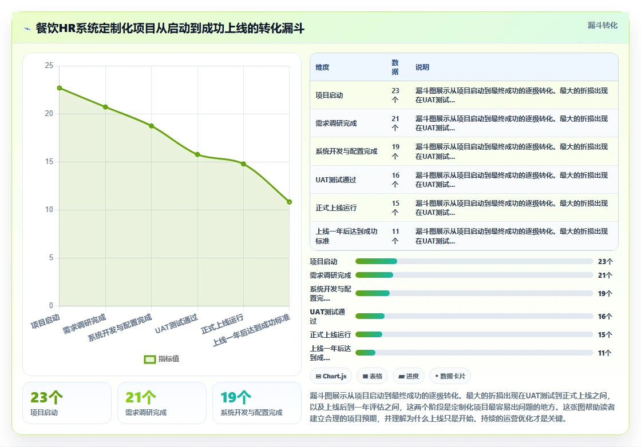Click the 维度 column header
This screenshot has width=641, height=447.
[x=322, y=67]
